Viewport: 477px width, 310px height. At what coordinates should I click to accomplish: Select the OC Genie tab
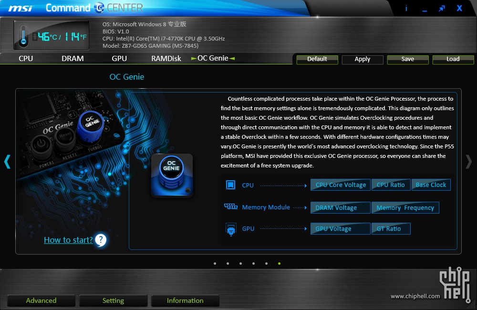click(213, 58)
